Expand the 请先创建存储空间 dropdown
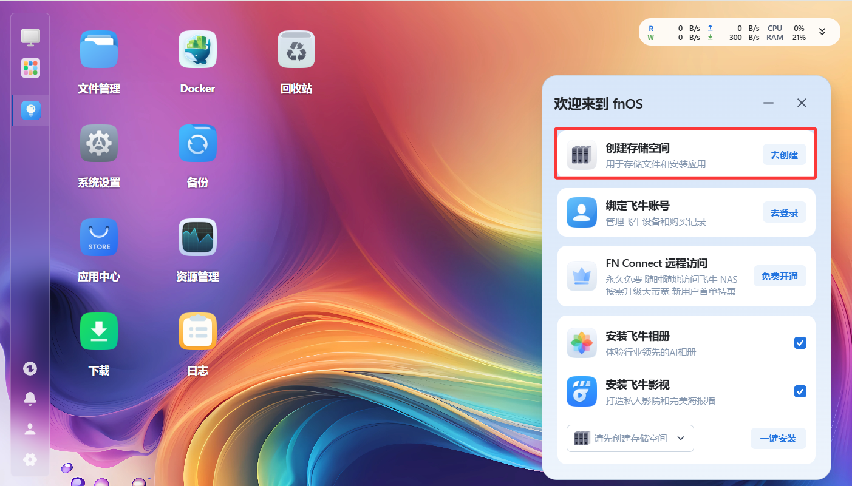Viewport: 852px width, 486px height. pyautogui.click(x=630, y=438)
